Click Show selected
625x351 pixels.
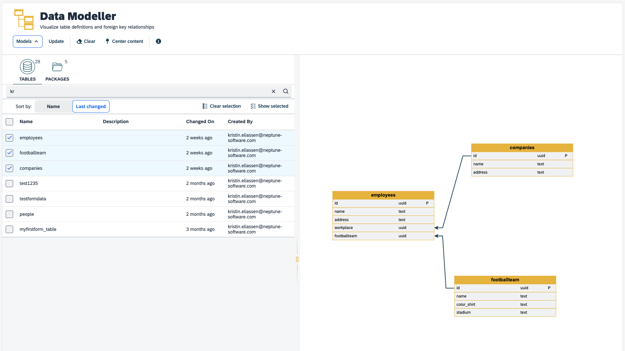point(270,106)
